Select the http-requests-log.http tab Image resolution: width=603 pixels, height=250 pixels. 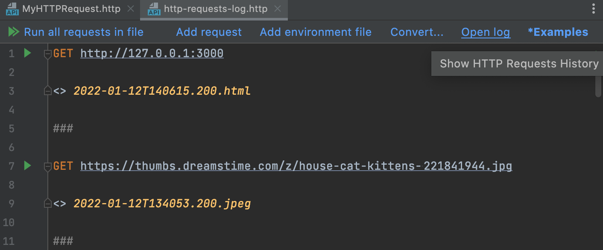click(216, 9)
